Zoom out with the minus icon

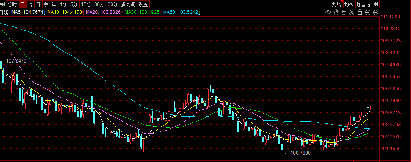tap(376, 13)
